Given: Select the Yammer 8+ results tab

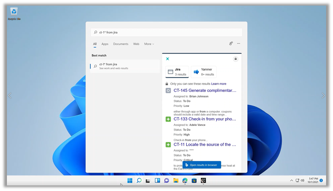Looking at the screenshot, I should (204, 72).
